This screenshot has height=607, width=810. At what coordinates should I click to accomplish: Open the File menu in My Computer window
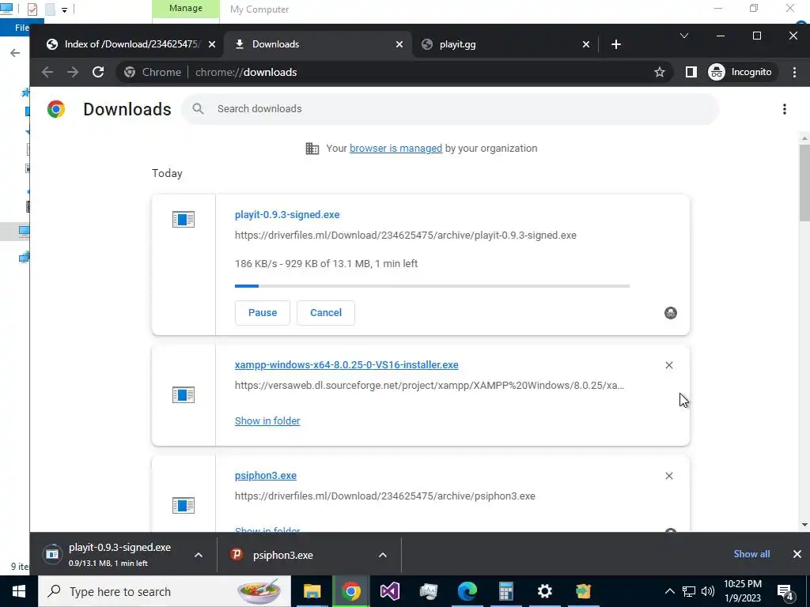click(21, 28)
